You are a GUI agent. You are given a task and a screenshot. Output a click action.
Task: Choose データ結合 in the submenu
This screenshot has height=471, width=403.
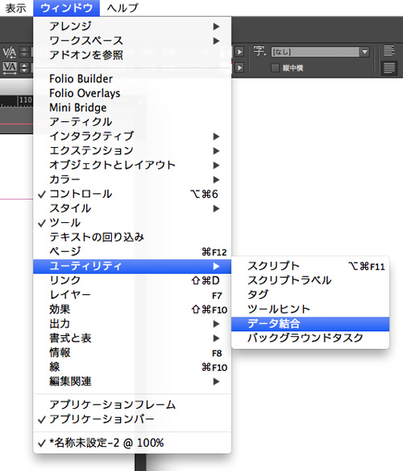click(x=310, y=324)
